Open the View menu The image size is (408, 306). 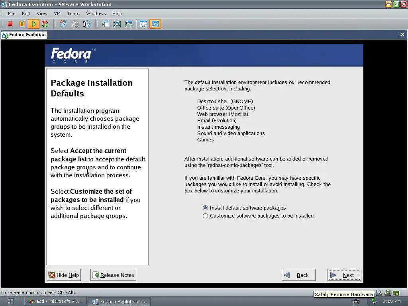click(42, 14)
